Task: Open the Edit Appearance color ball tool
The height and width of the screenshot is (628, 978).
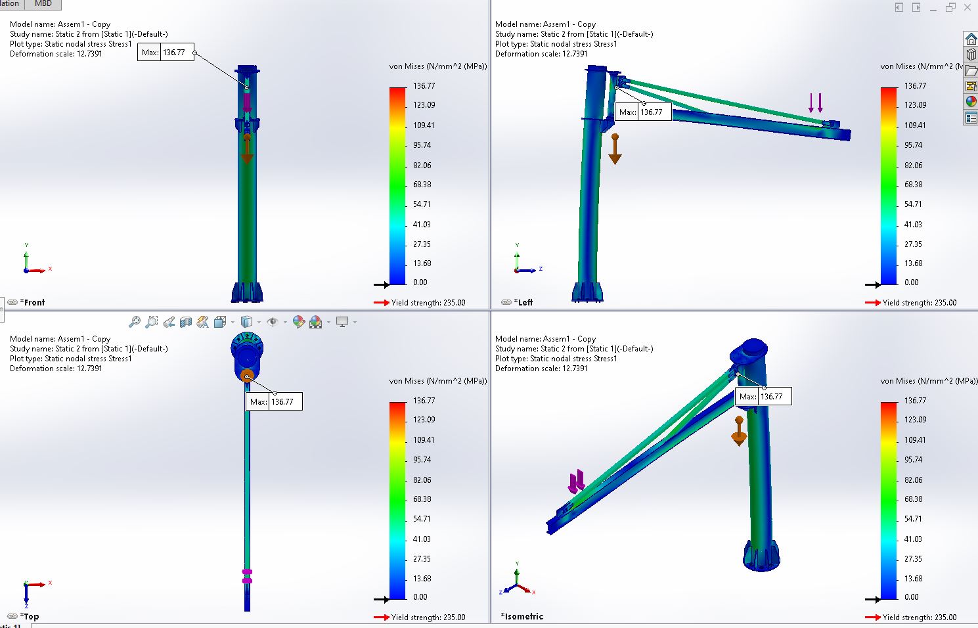Action: click(x=299, y=322)
